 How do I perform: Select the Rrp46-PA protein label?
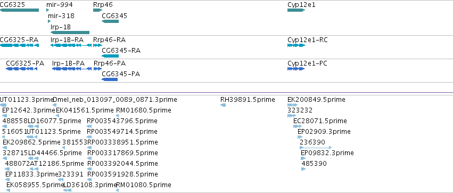tap(110, 63)
